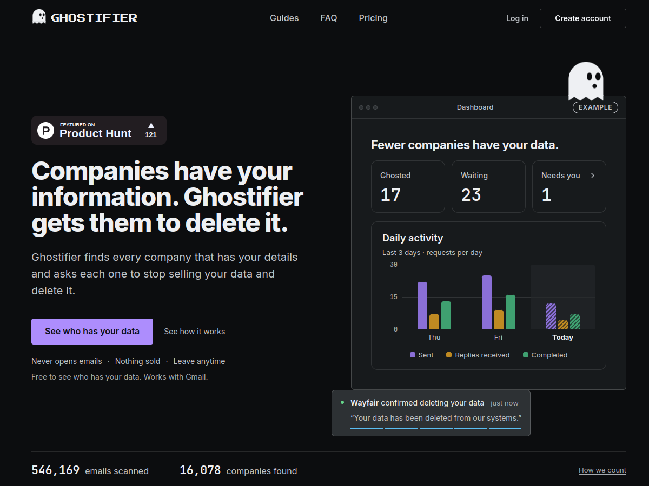This screenshot has width=649, height=486.
Task: Click the Create account button
Action: (583, 18)
